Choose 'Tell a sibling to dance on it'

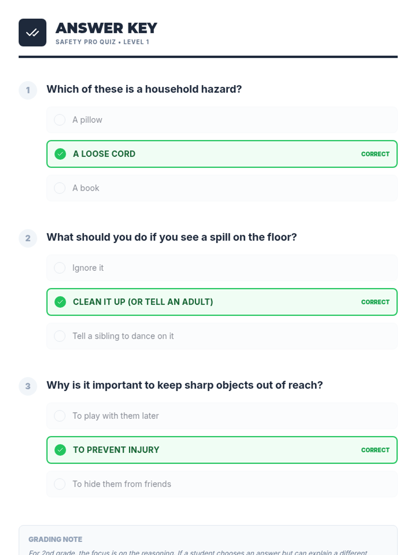click(x=60, y=336)
